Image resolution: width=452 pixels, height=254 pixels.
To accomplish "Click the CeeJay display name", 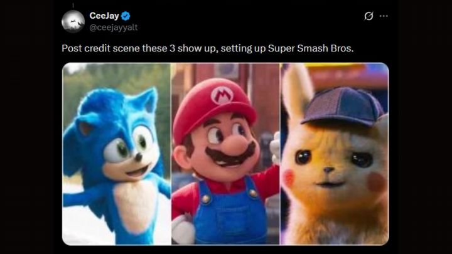I will click(x=100, y=16).
